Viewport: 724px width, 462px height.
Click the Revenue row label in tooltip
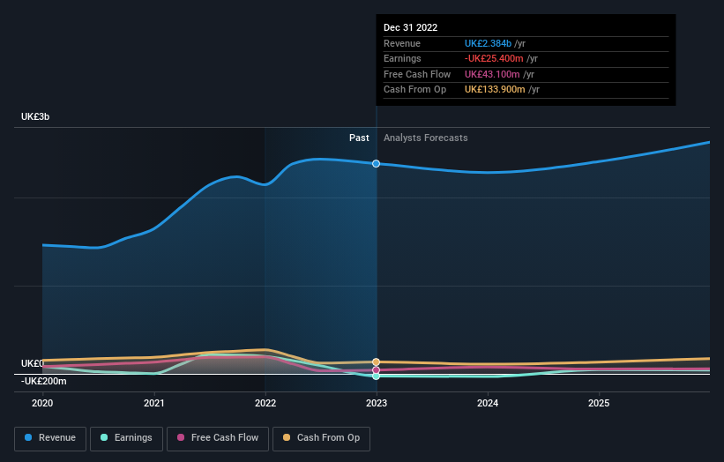(402, 43)
